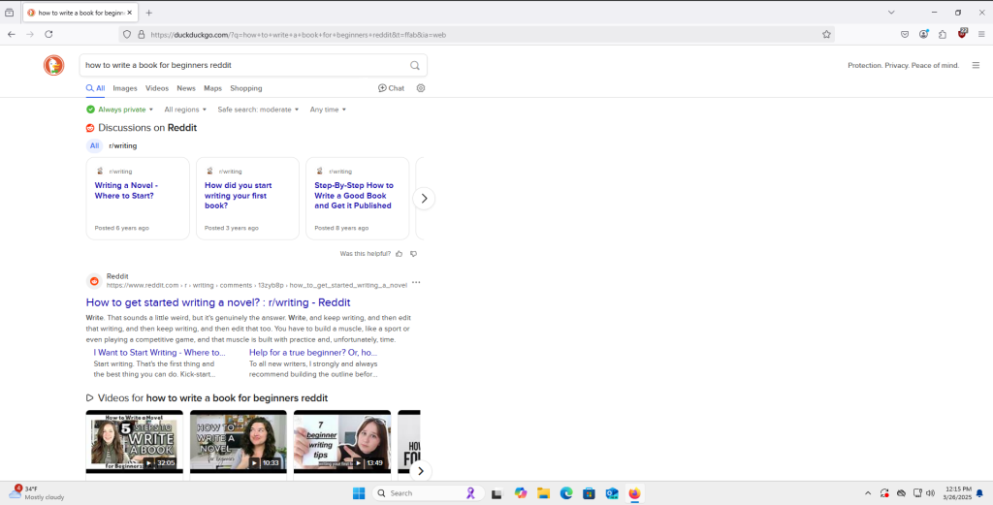Open the DuckDuckGo hamburger menu
This screenshot has height=505, width=993.
pos(976,65)
